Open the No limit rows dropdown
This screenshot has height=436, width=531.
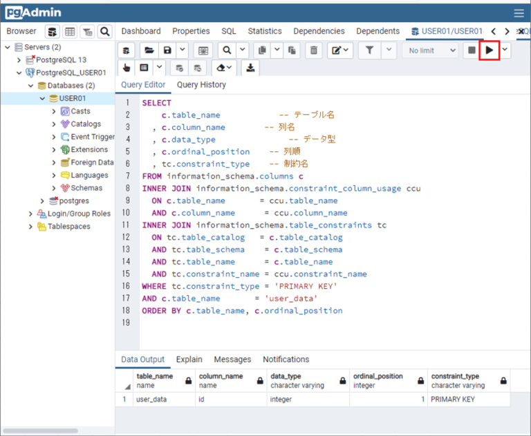(x=432, y=50)
